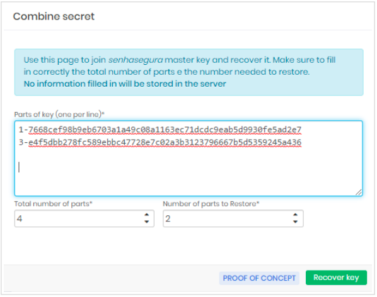The width and height of the screenshot is (377, 297).
Task: Click the blinking text cursor line in textarea
Action: [20, 167]
